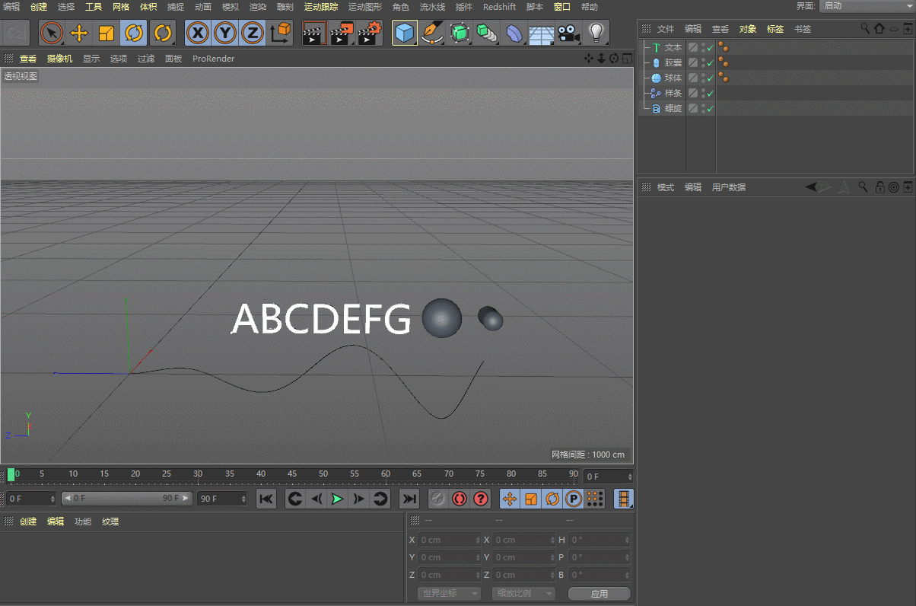Click the X position input field
Screen dimensions: 916x606
(x=449, y=539)
